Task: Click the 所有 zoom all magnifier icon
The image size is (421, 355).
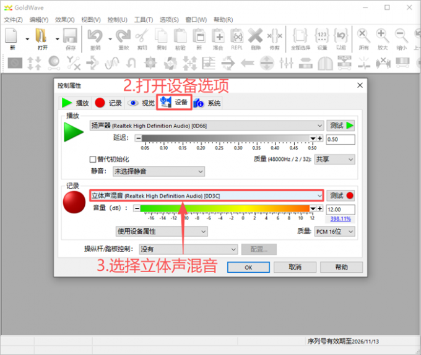Action: click(363, 36)
